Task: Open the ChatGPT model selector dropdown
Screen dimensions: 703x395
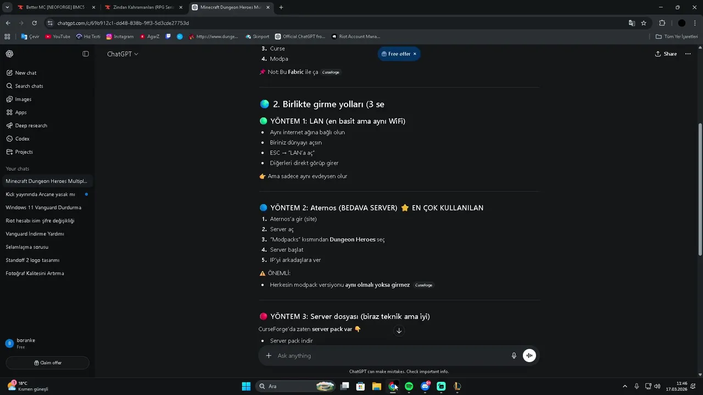Action: pyautogui.click(x=122, y=54)
